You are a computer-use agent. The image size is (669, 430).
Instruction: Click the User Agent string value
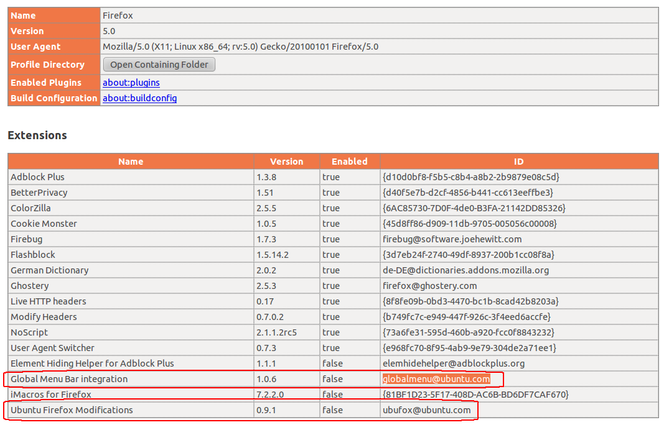240,47
